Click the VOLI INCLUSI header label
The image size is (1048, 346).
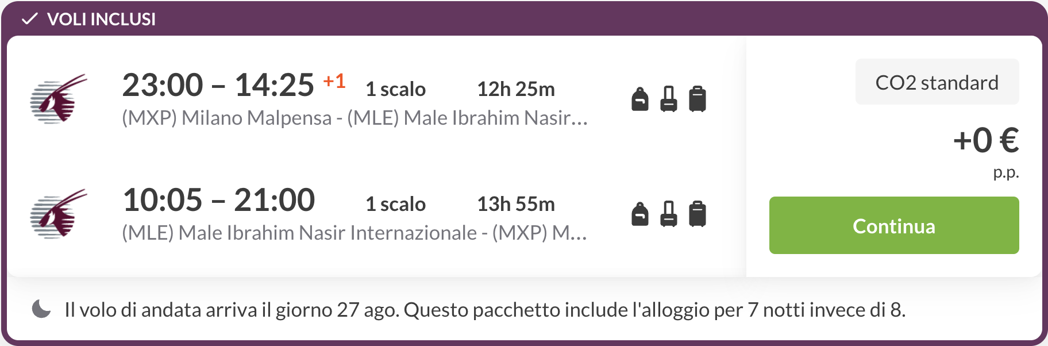101,19
